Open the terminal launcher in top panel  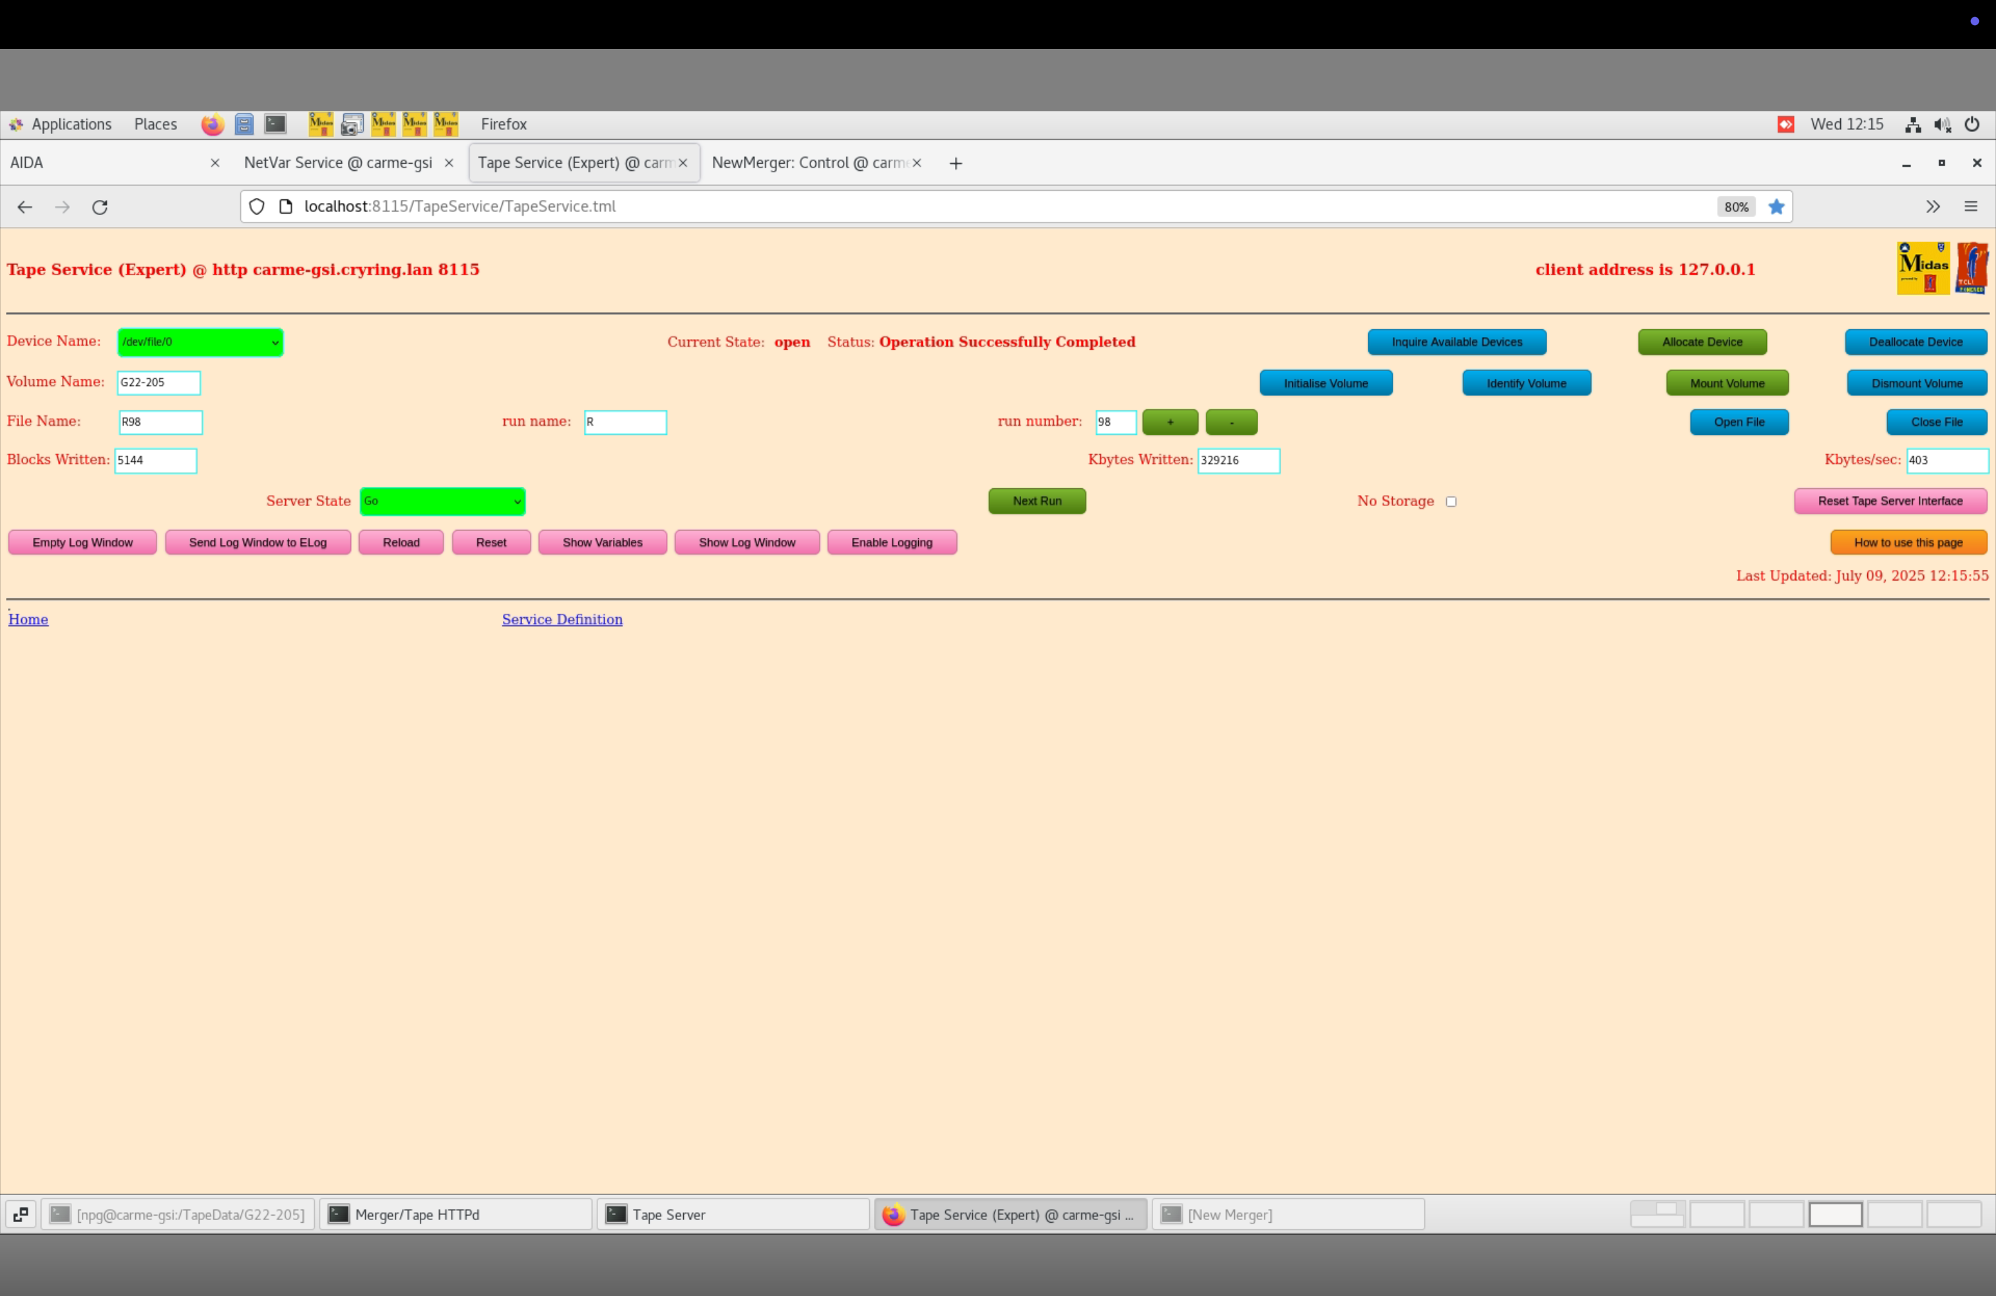click(275, 124)
